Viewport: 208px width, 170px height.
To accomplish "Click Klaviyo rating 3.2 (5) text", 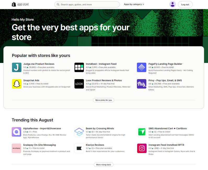I will coord(90,148).
